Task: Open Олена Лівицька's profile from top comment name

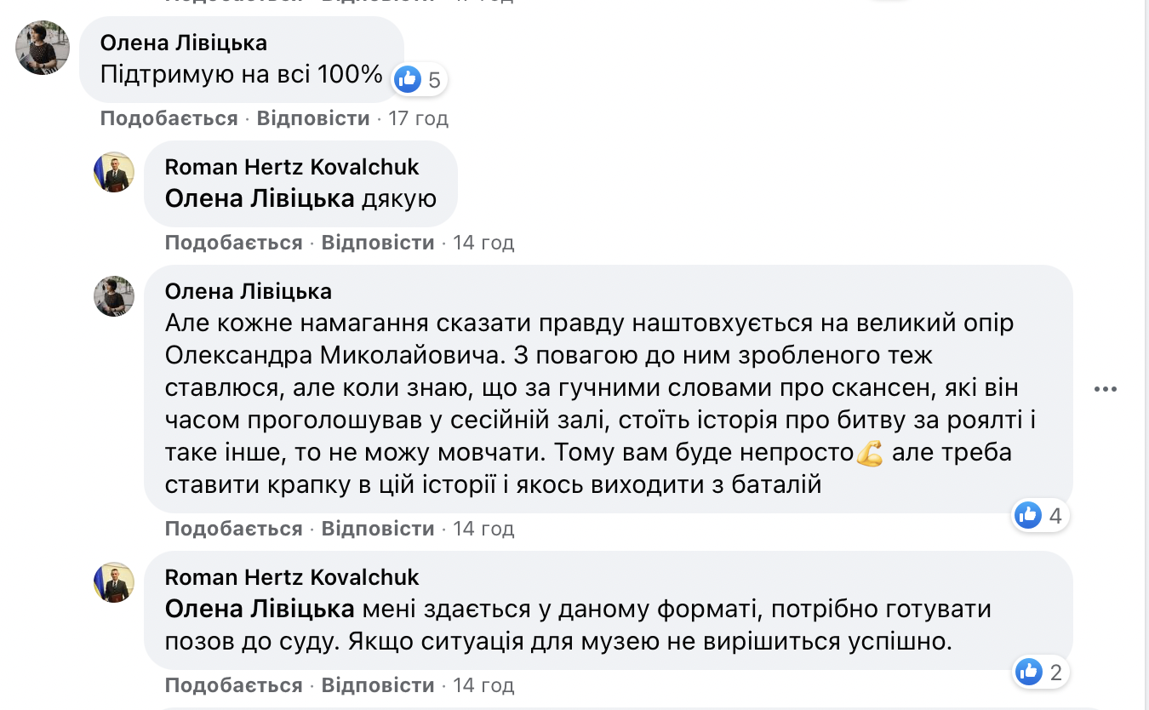Action: 183,43
